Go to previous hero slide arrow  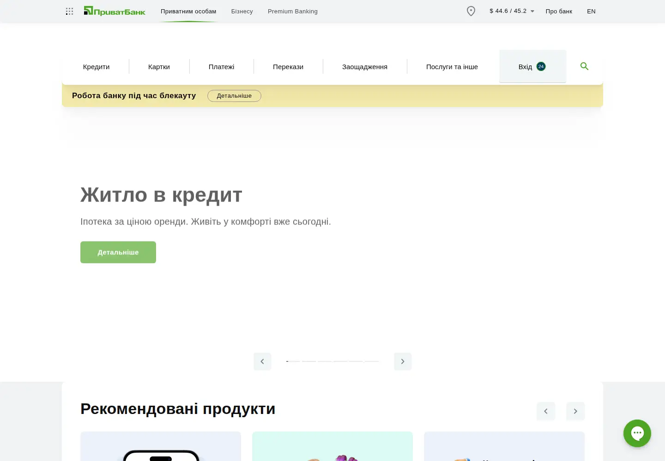coord(262,361)
